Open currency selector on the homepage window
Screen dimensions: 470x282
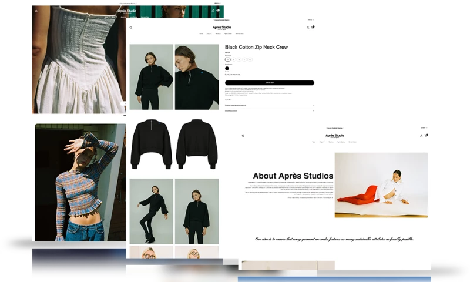pyautogui.click(x=217, y=4)
